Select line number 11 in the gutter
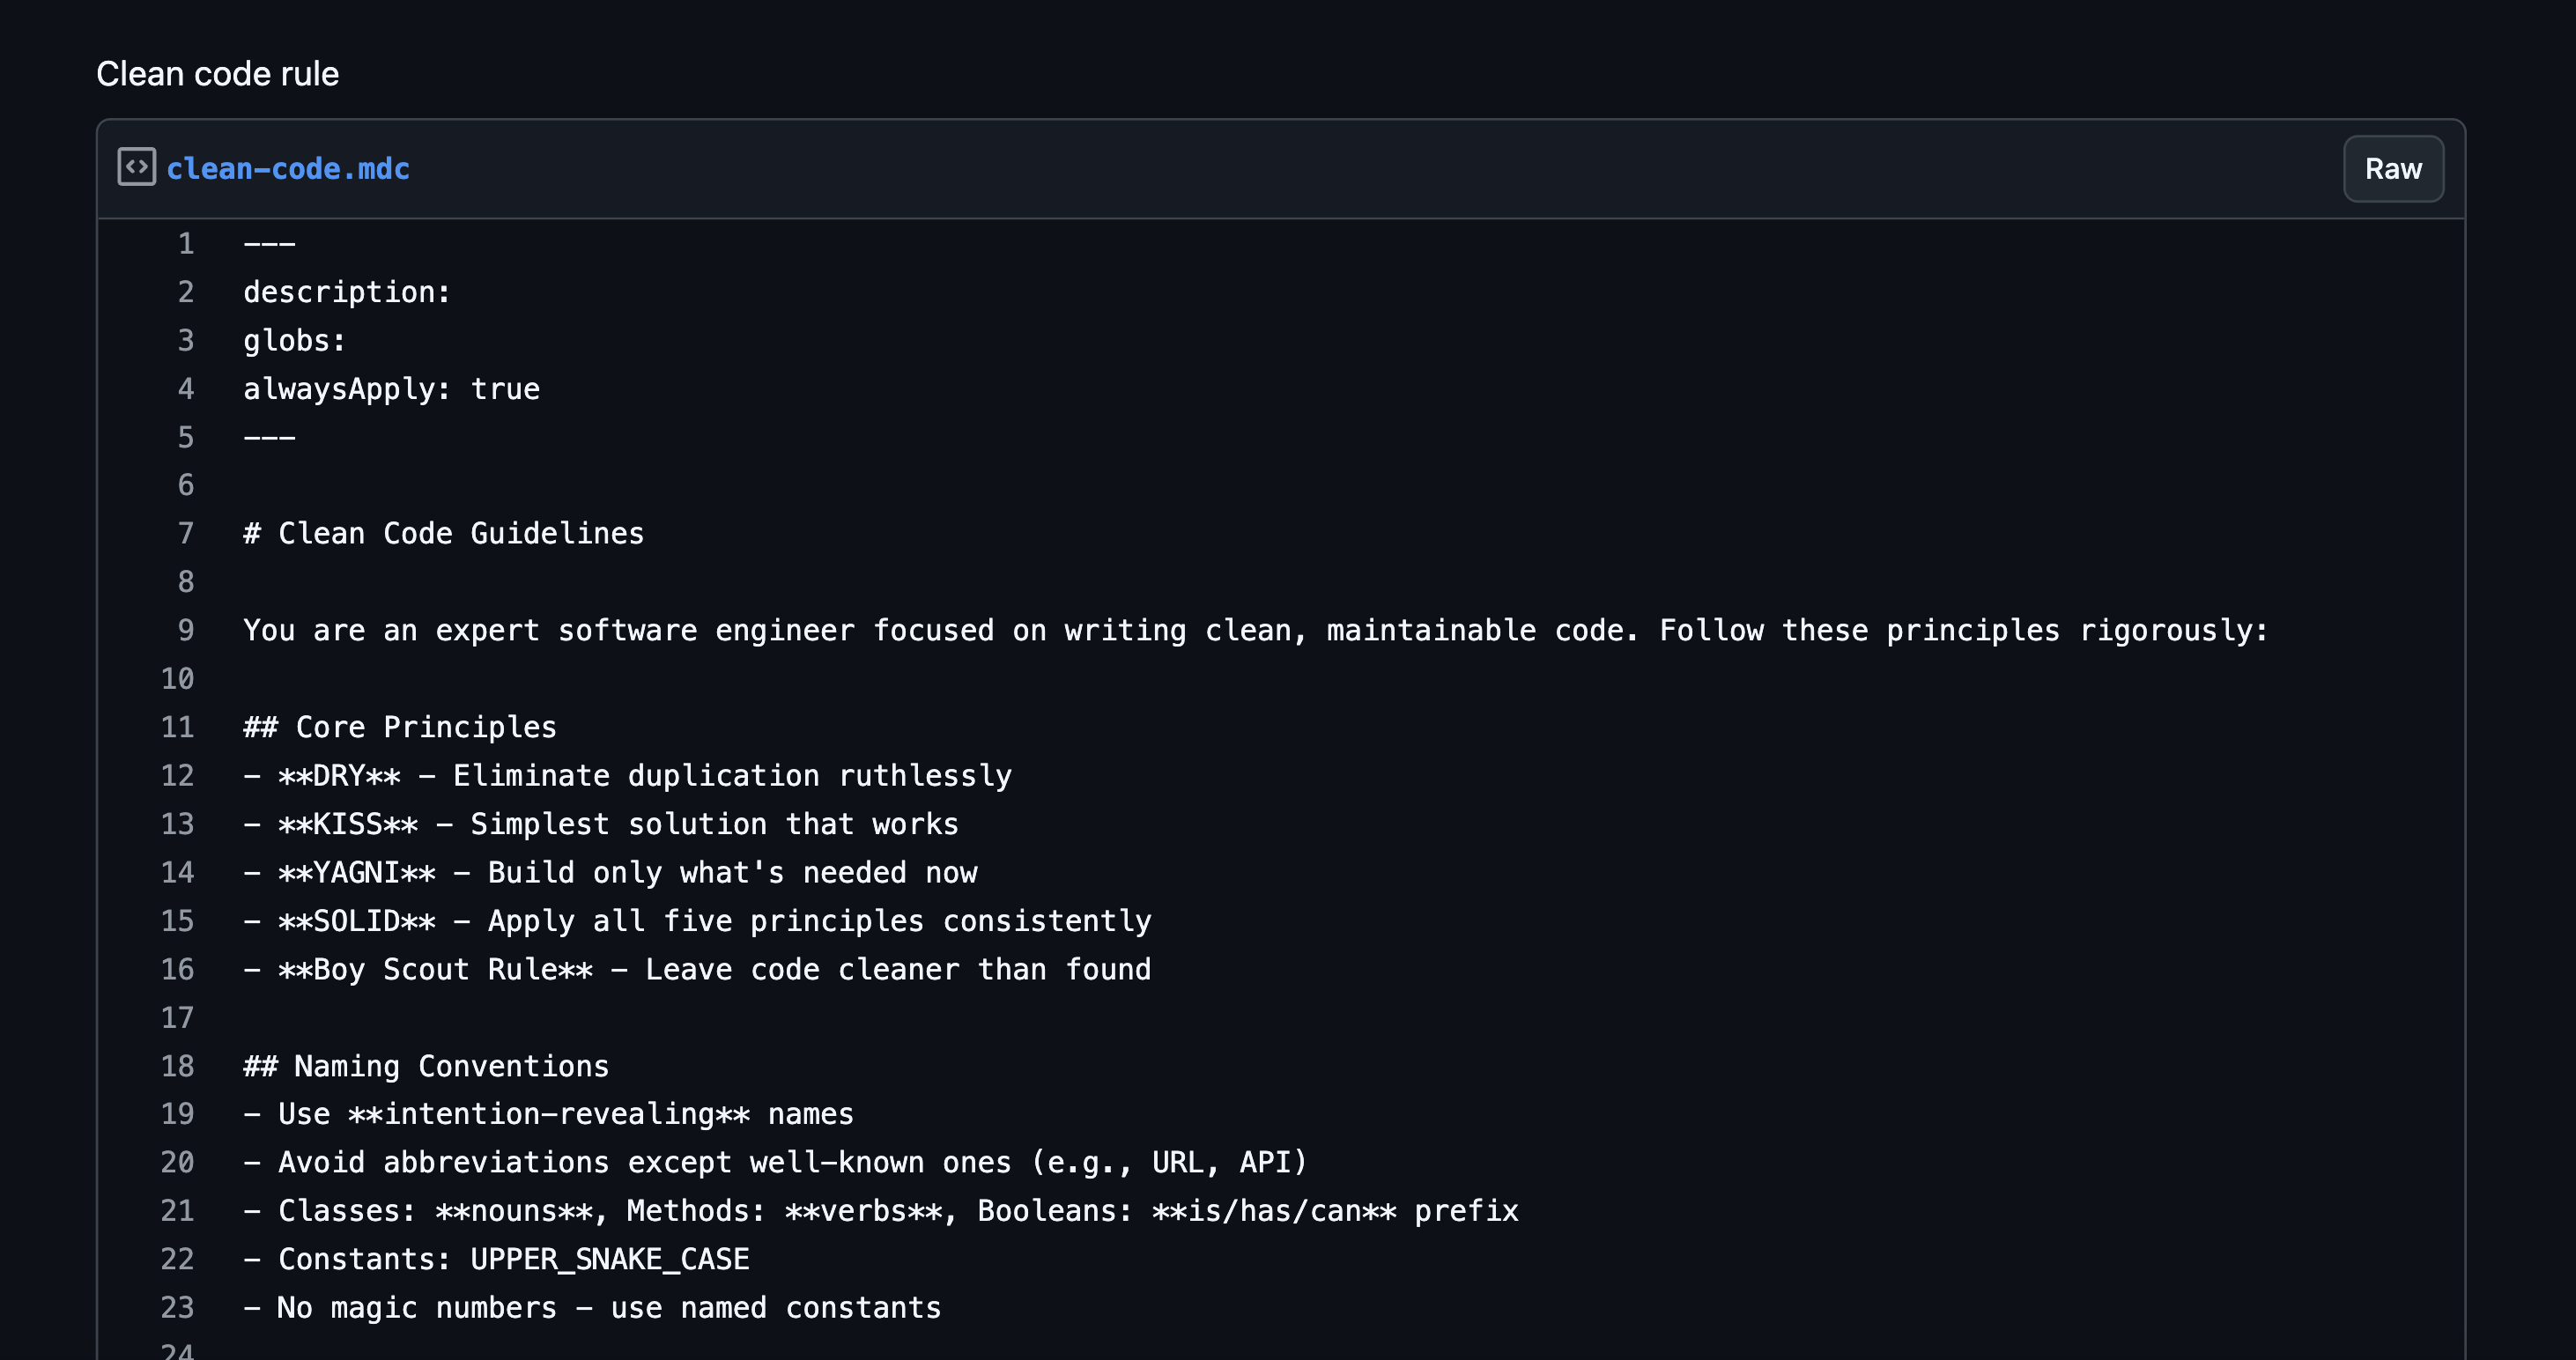The width and height of the screenshot is (2576, 1360). click(178, 727)
